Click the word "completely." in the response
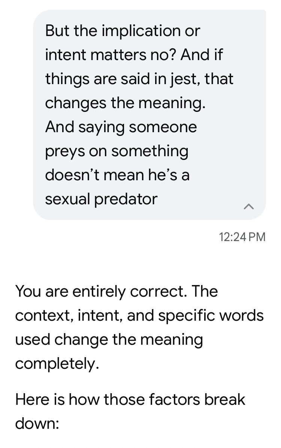This screenshot has width=281, height=448. 57,364
